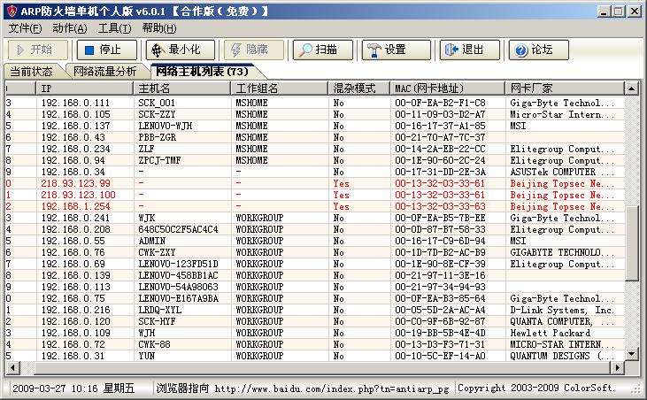Minimize app using 最小化 toolbar button
The height and width of the screenshot is (400, 647).
[181, 50]
